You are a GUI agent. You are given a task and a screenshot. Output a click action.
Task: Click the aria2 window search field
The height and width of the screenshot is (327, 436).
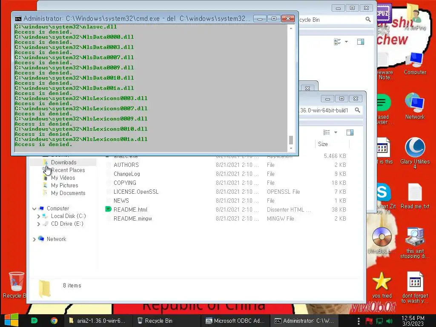[x=330, y=110]
